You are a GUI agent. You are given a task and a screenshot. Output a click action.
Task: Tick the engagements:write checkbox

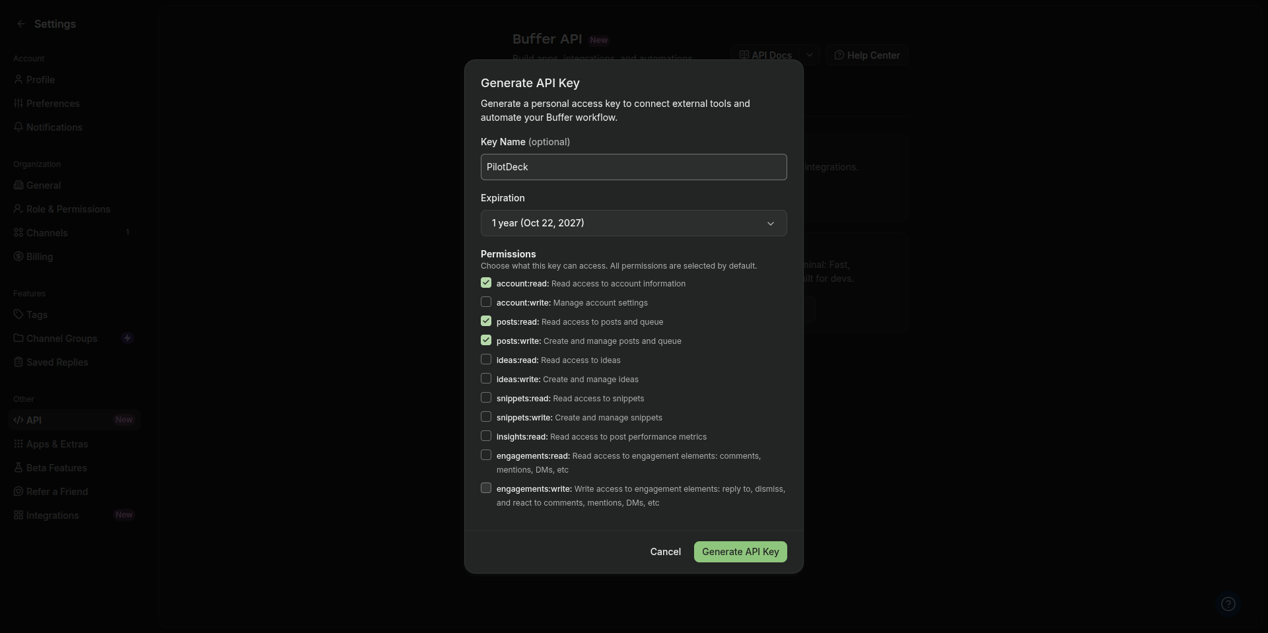pos(486,488)
